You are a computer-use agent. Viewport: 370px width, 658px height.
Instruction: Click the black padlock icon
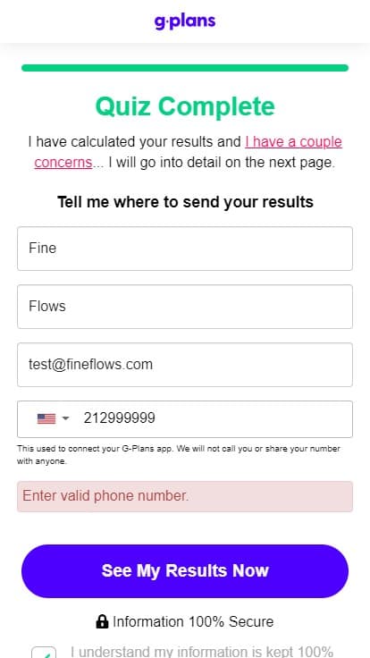[x=102, y=621]
